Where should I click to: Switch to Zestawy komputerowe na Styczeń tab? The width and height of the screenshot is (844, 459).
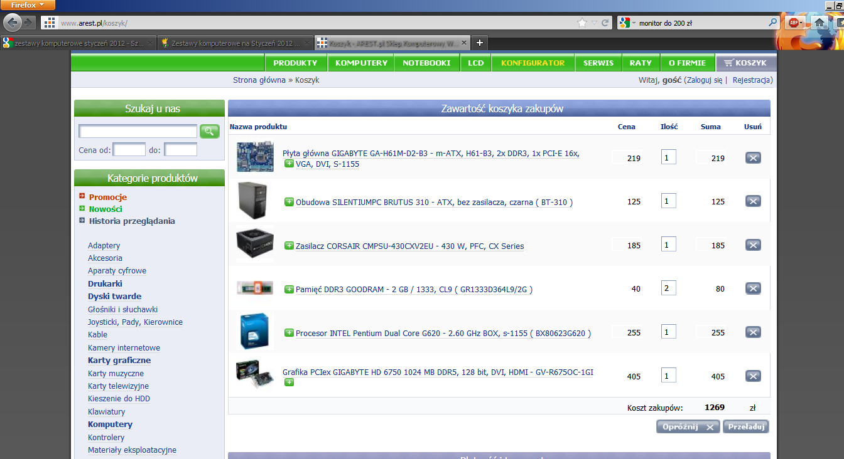click(x=235, y=43)
